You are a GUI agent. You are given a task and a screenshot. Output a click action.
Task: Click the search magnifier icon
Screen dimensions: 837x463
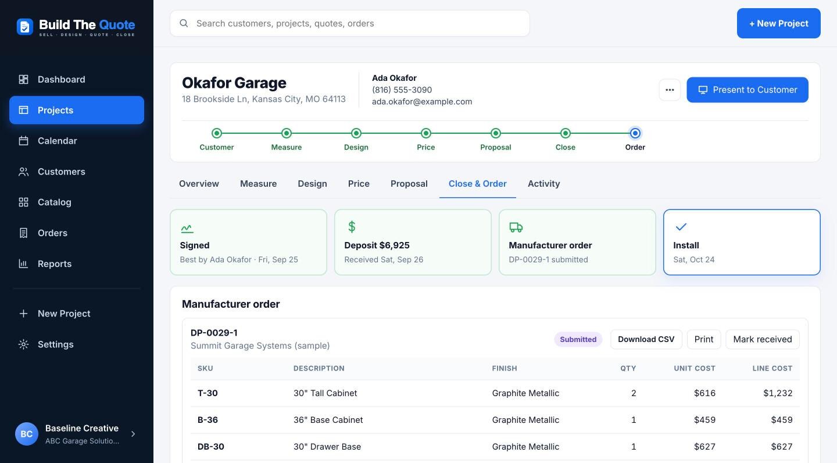[x=184, y=23]
